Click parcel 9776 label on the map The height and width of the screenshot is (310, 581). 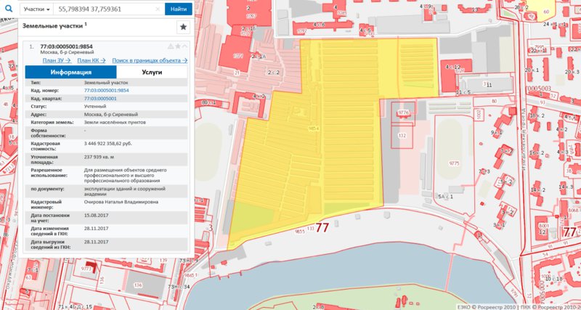[403, 113]
